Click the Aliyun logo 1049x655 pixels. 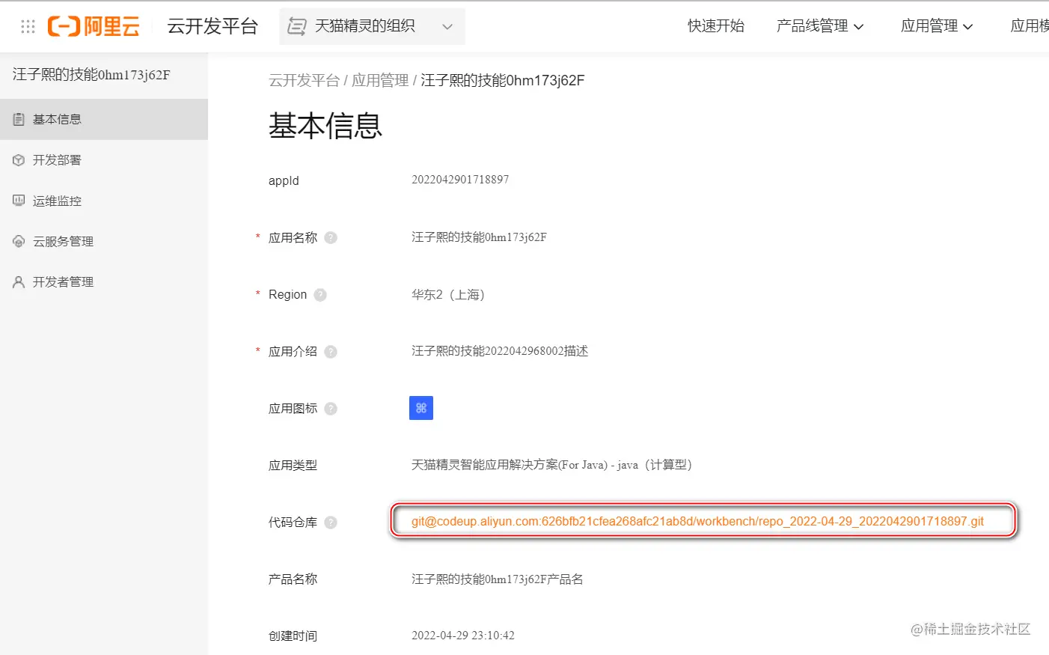pos(94,27)
